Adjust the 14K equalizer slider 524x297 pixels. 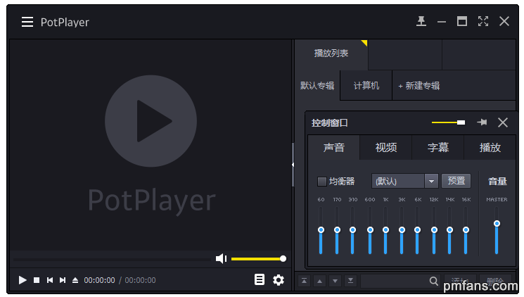[x=450, y=230]
